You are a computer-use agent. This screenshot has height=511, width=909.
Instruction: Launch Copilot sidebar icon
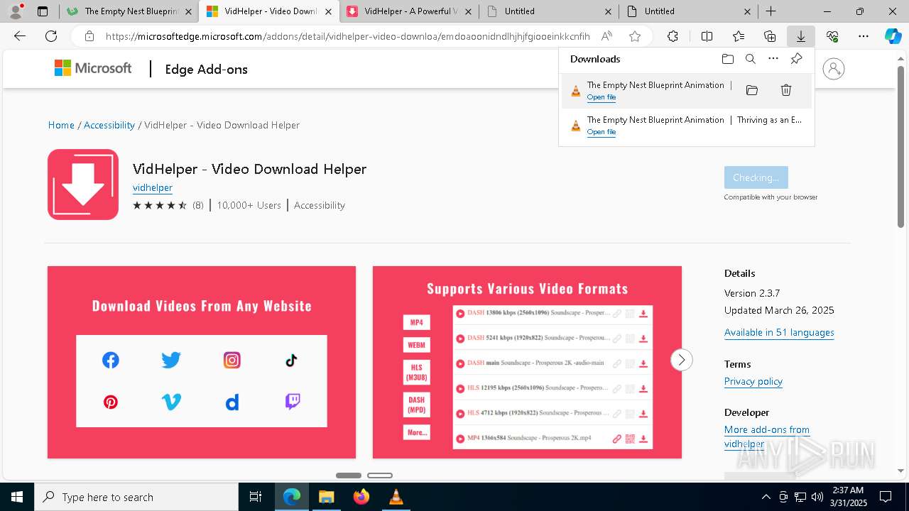click(893, 36)
